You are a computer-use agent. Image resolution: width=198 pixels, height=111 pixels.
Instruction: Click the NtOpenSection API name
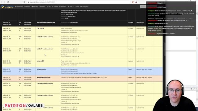pos(41,69)
